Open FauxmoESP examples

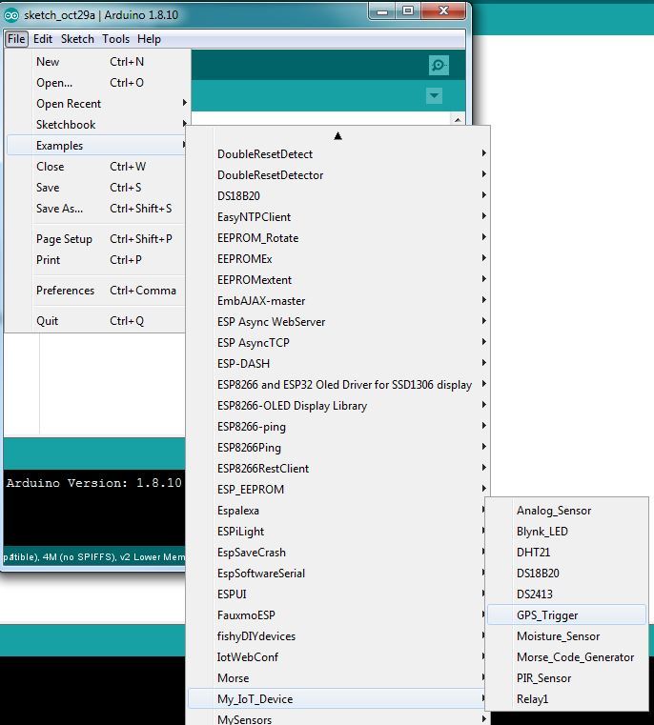click(x=337, y=614)
